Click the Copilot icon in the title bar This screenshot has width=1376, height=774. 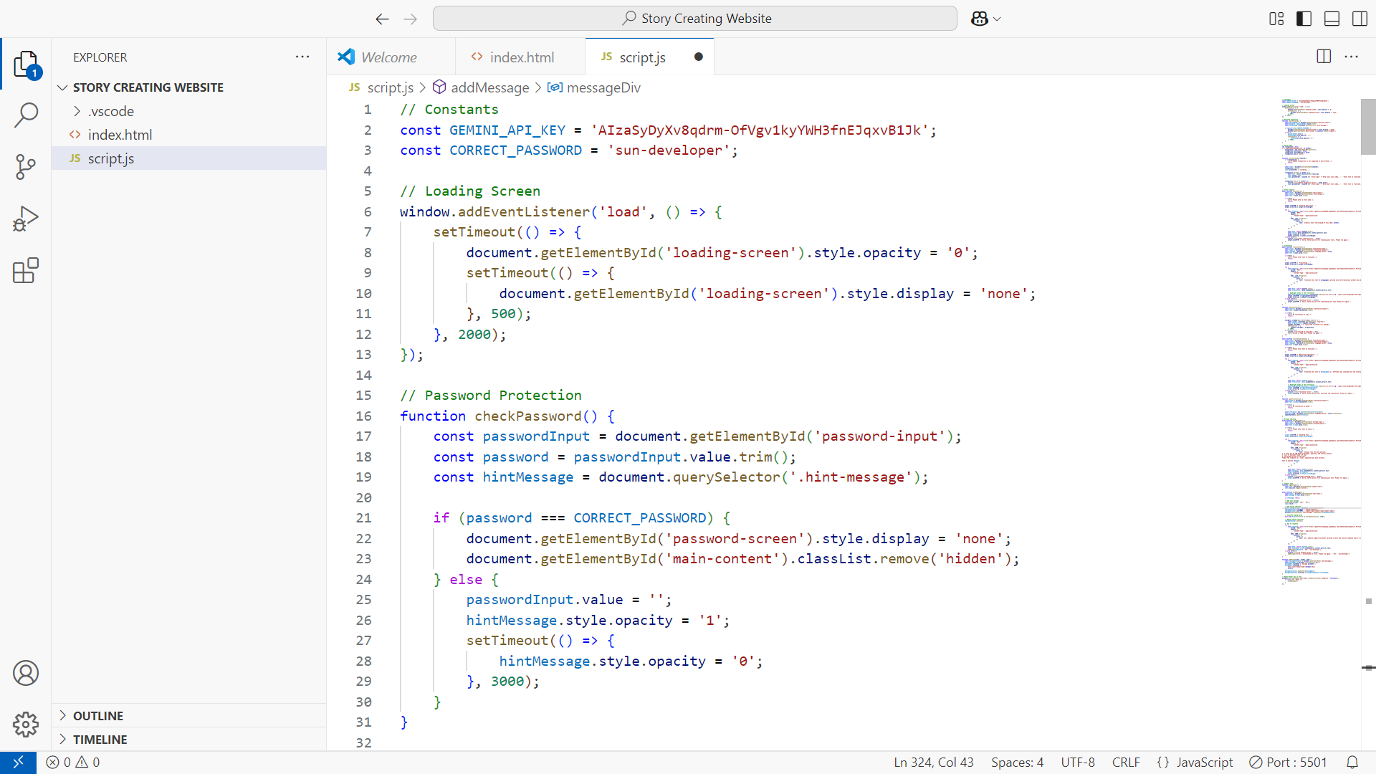click(980, 19)
